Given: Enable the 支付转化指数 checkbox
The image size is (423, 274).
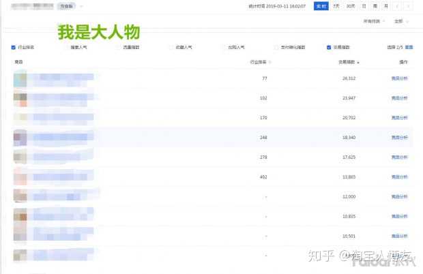Looking at the screenshot, I should click(x=276, y=48).
